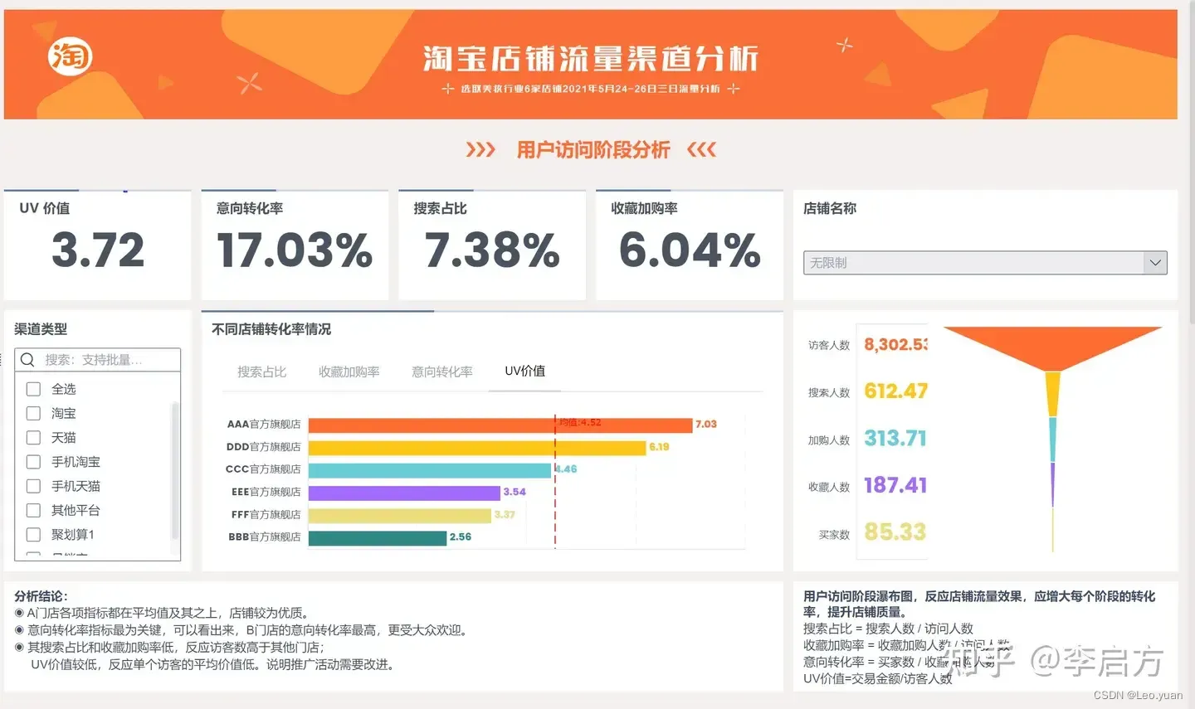The width and height of the screenshot is (1195, 709).
Task: Switch to the 搜索占比 tab
Action: [x=261, y=371]
